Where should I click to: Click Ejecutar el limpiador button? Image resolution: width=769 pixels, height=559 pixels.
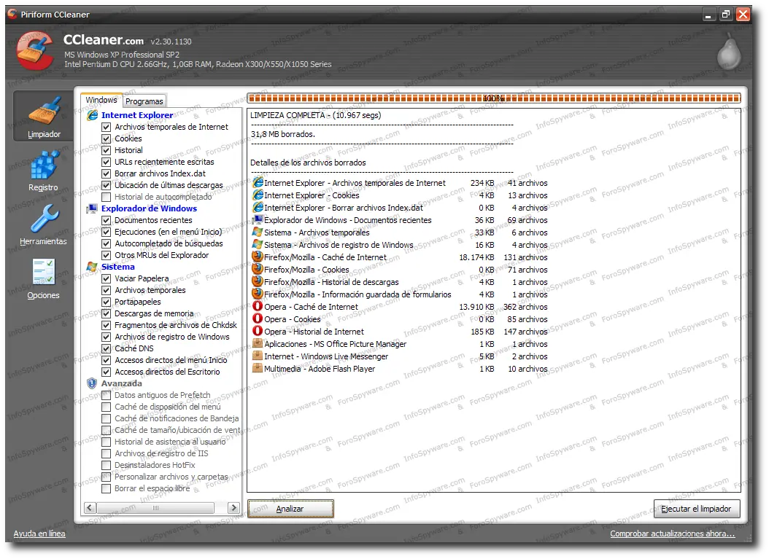coord(697,509)
